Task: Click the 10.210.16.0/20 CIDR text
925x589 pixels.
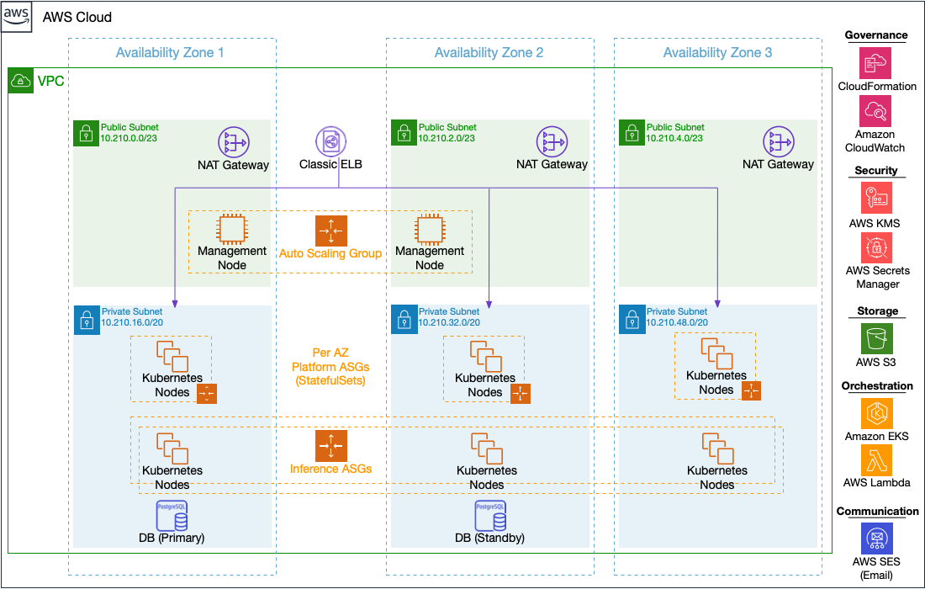Action: tap(132, 323)
